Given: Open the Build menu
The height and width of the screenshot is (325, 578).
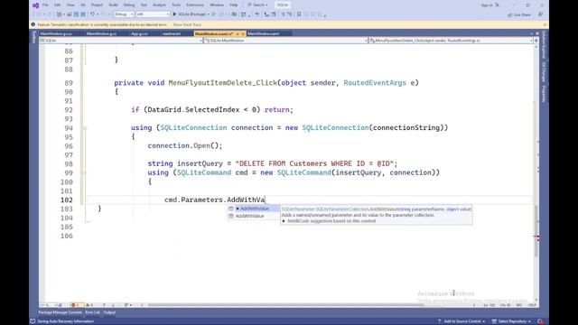Looking at the screenshot, I should click(113, 5).
